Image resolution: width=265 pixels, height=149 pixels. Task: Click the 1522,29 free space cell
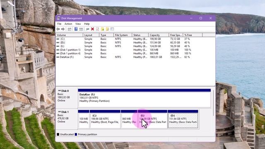(176, 57)
